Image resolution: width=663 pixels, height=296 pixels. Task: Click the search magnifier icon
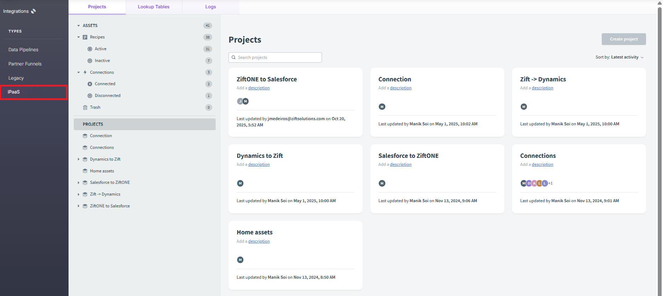tap(234, 57)
